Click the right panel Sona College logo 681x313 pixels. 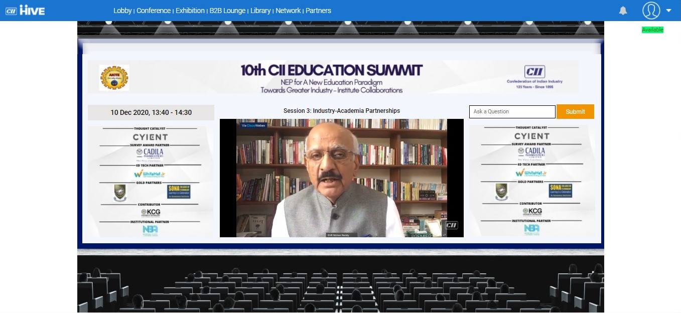coord(561,191)
